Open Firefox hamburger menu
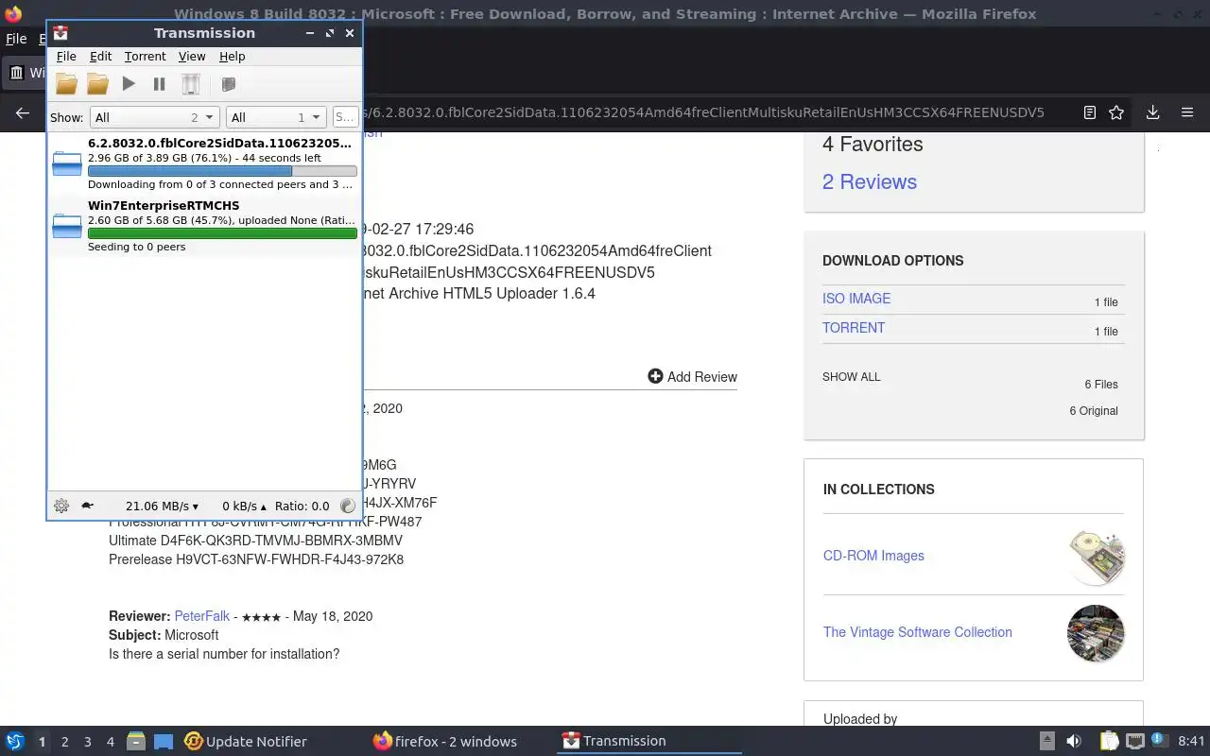 [1187, 112]
